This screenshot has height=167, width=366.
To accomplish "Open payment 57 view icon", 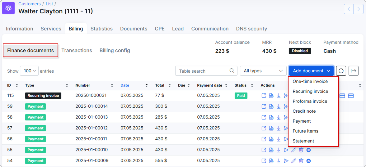I will (x=264, y=128).
